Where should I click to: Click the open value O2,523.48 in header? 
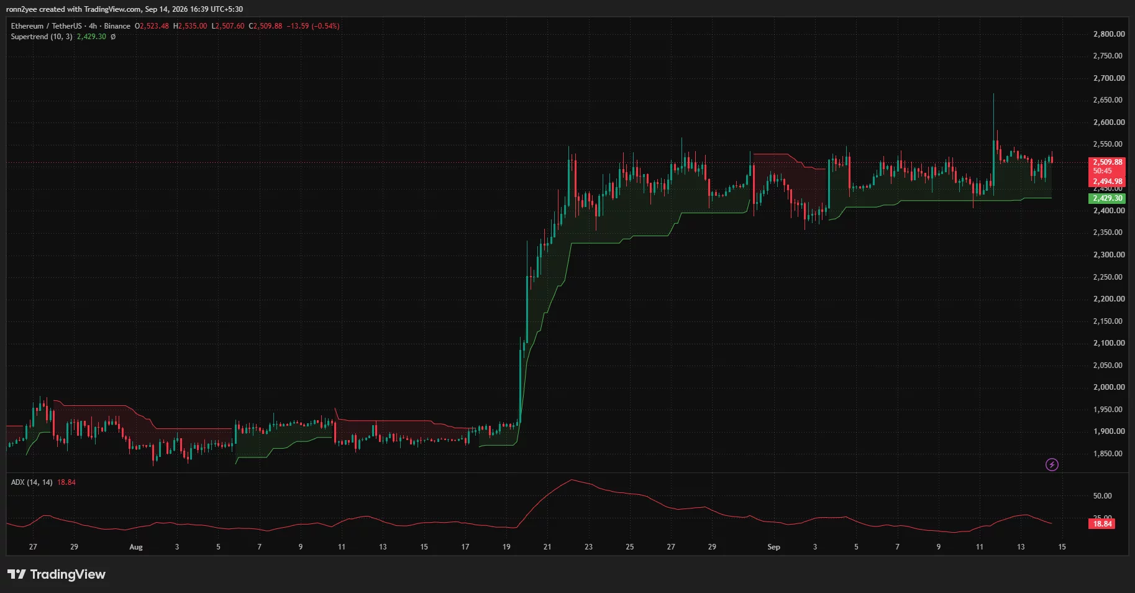(152, 26)
